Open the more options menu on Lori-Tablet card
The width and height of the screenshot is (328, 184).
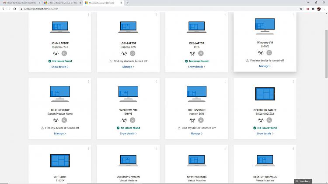coord(88,148)
